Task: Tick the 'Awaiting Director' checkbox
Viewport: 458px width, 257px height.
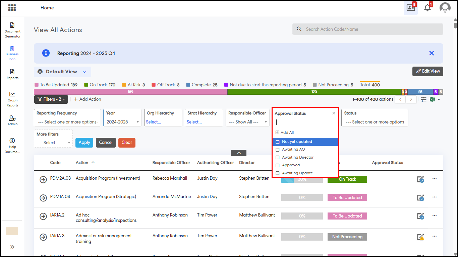Action: 278,157
